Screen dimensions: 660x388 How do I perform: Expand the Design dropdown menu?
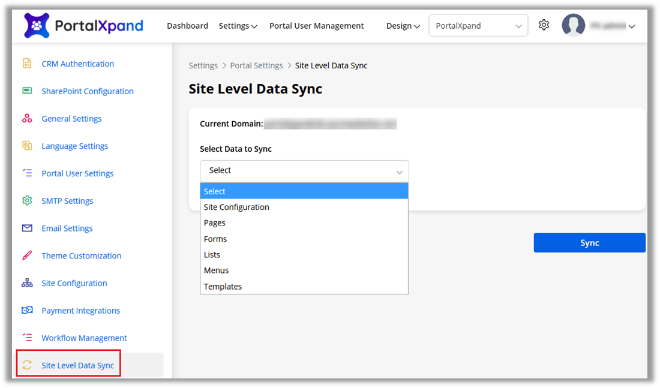click(x=403, y=26)
